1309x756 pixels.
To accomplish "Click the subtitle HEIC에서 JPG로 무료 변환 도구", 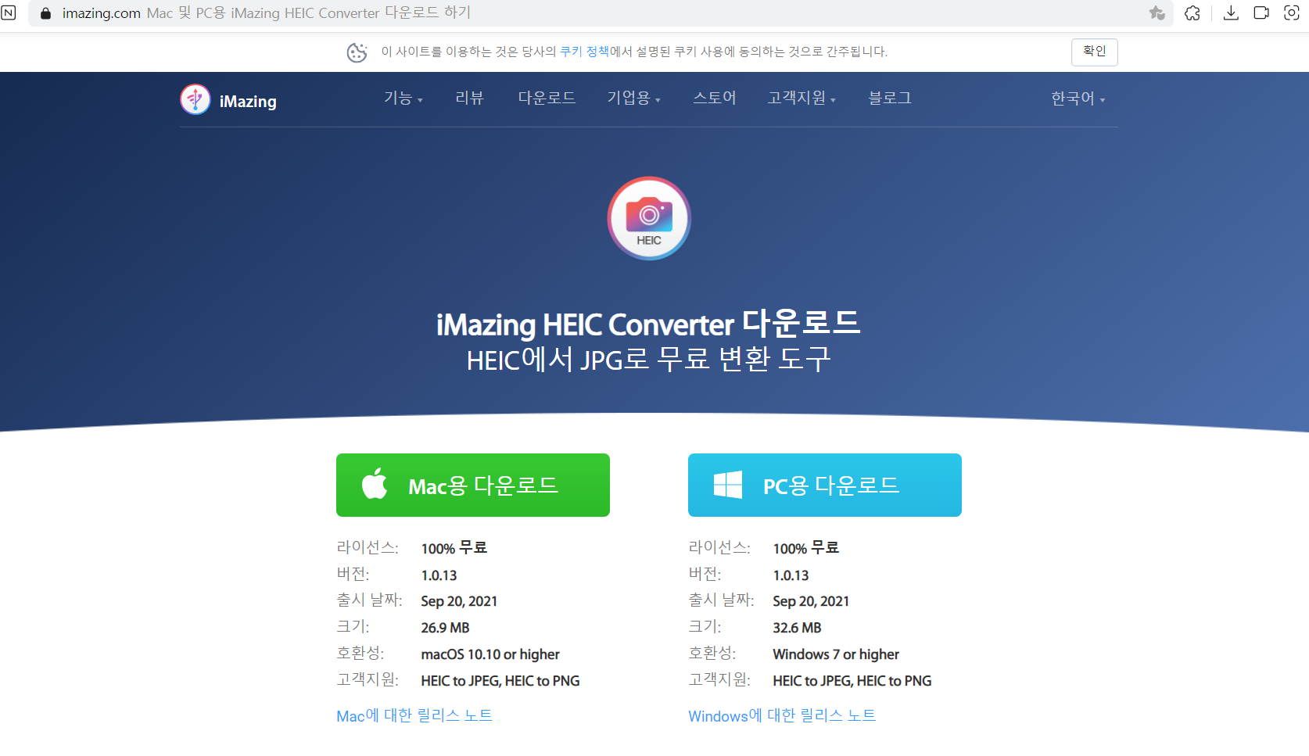I will (x=648, y=360).
